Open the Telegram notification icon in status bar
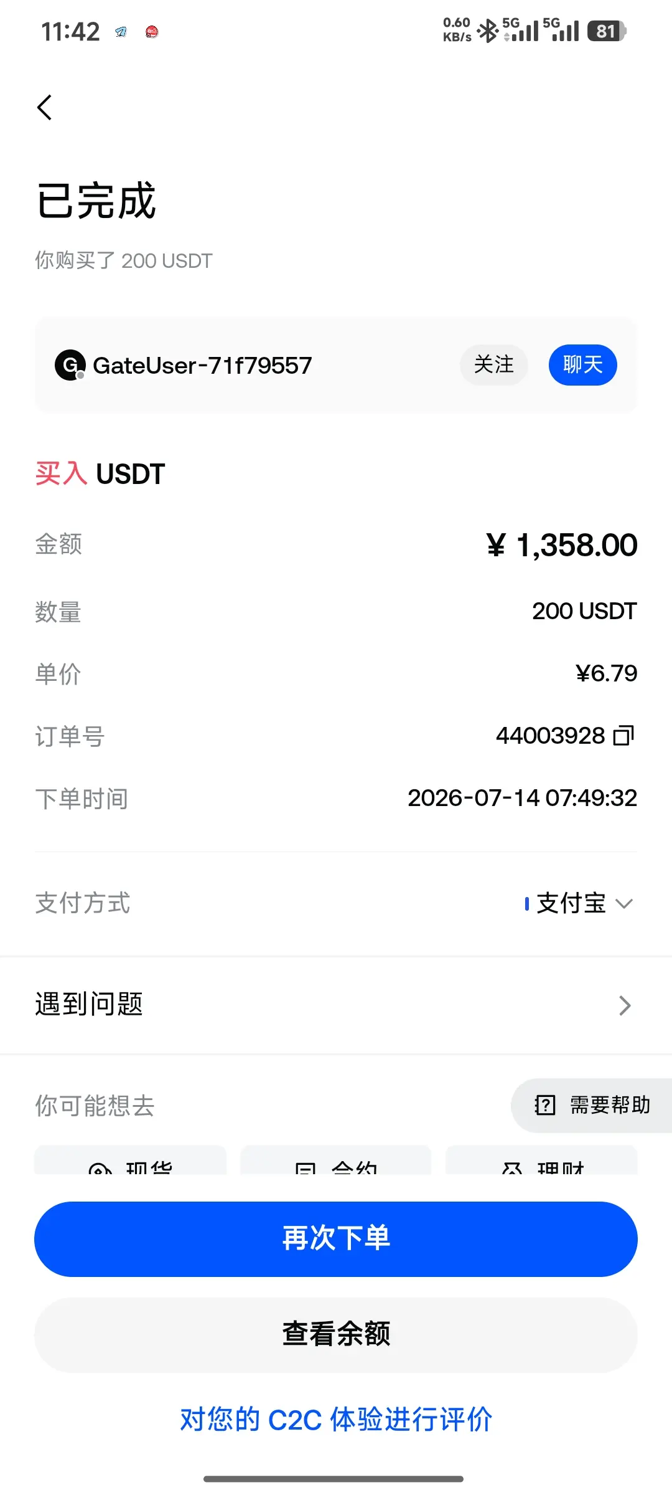Viewport: 672px width, 1495px height. (121, 32)
